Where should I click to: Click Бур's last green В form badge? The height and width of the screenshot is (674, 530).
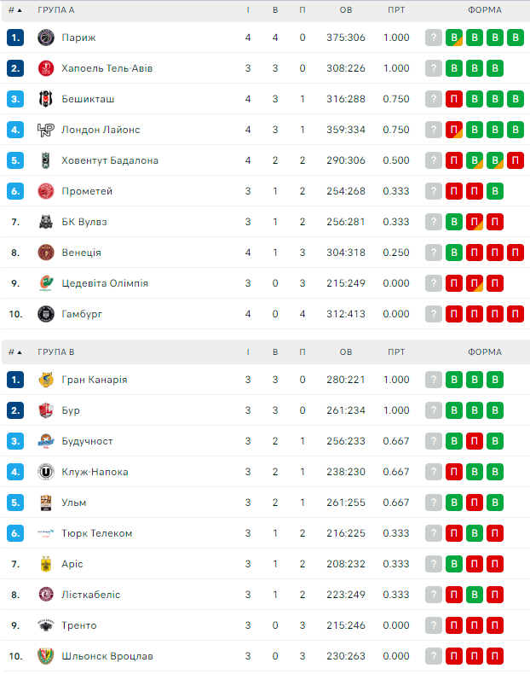(x=495, y=410)
